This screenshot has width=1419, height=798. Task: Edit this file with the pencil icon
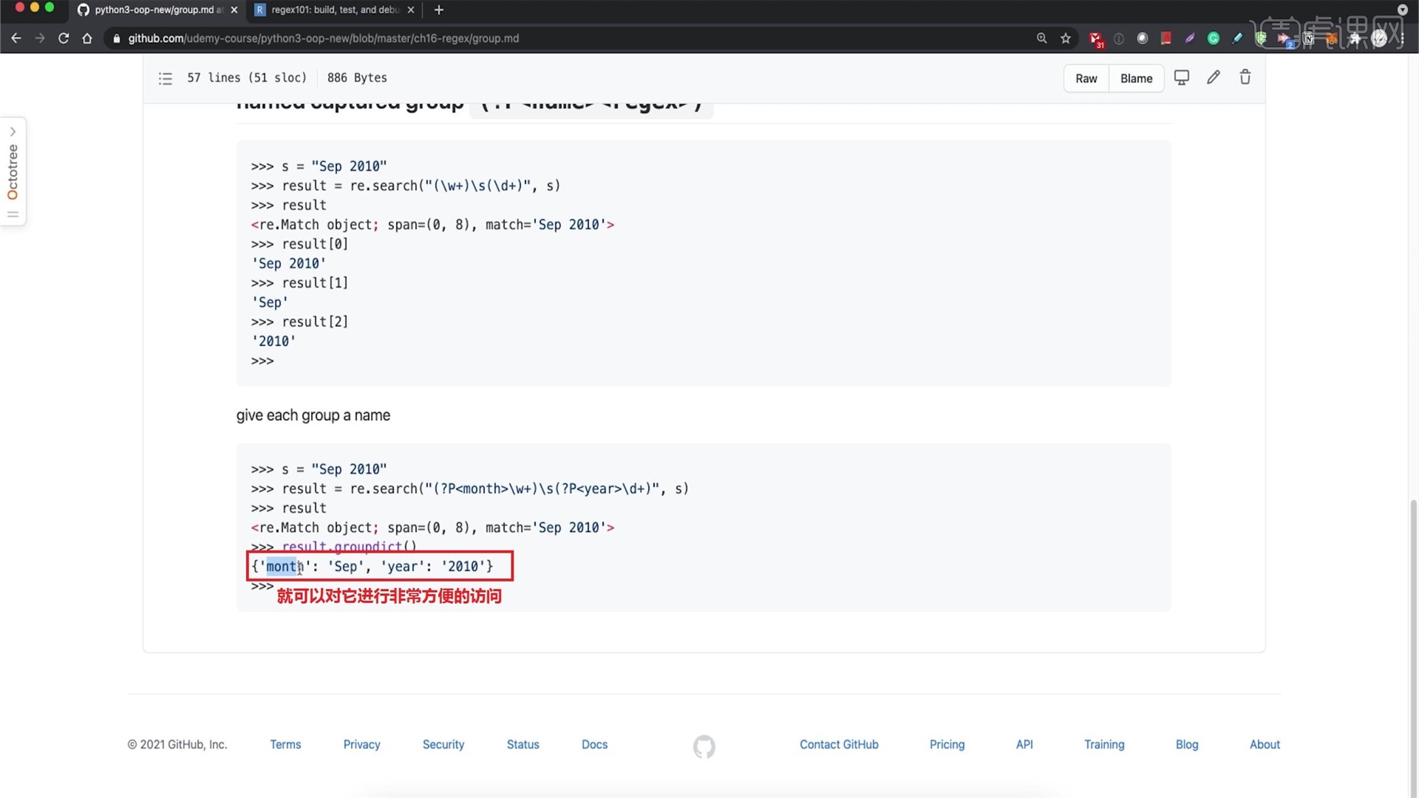tap(1214, 78)
